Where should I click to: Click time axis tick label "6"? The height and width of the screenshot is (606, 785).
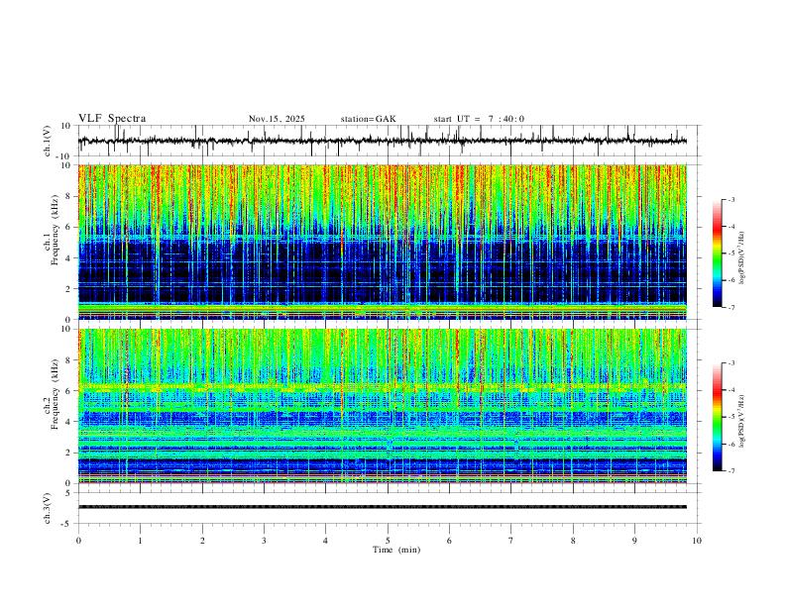pos(449,541)
